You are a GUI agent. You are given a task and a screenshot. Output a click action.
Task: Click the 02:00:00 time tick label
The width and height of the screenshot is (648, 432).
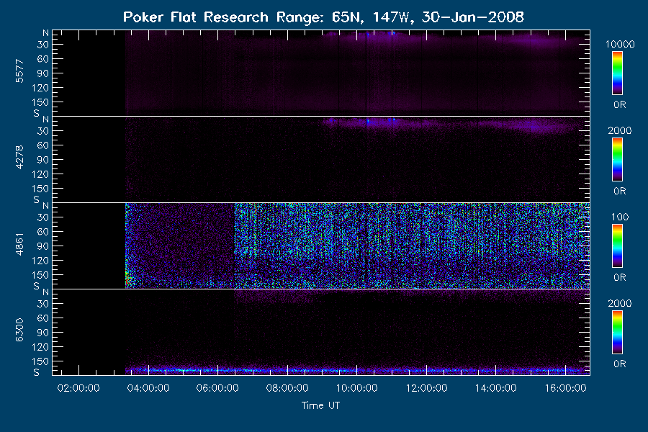click(x=78, y=388)
